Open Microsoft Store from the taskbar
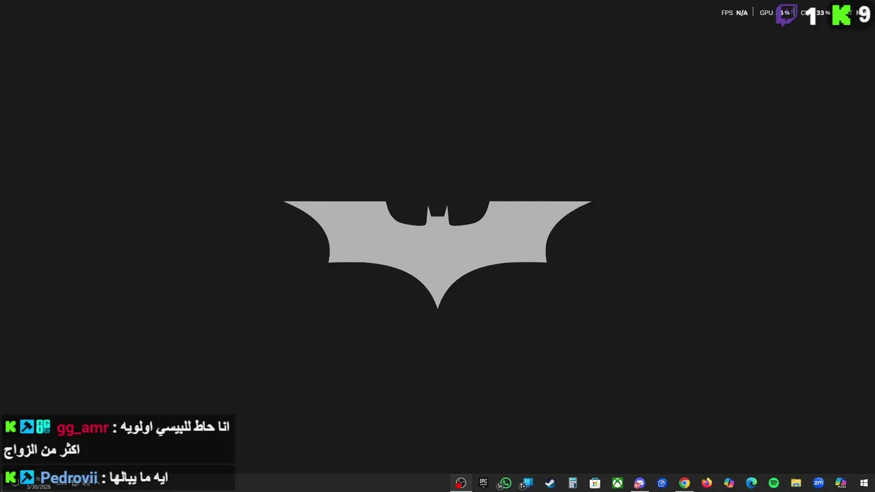Screen dimensions: 875x492 (595, 483)
